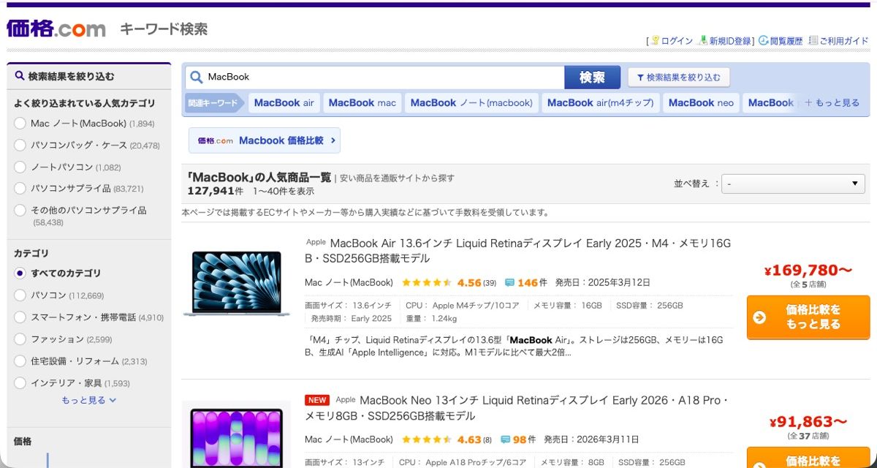Viewport: 877px width, 468px height.
Task: Select the パソコン category radio
Action: [20, 295]
